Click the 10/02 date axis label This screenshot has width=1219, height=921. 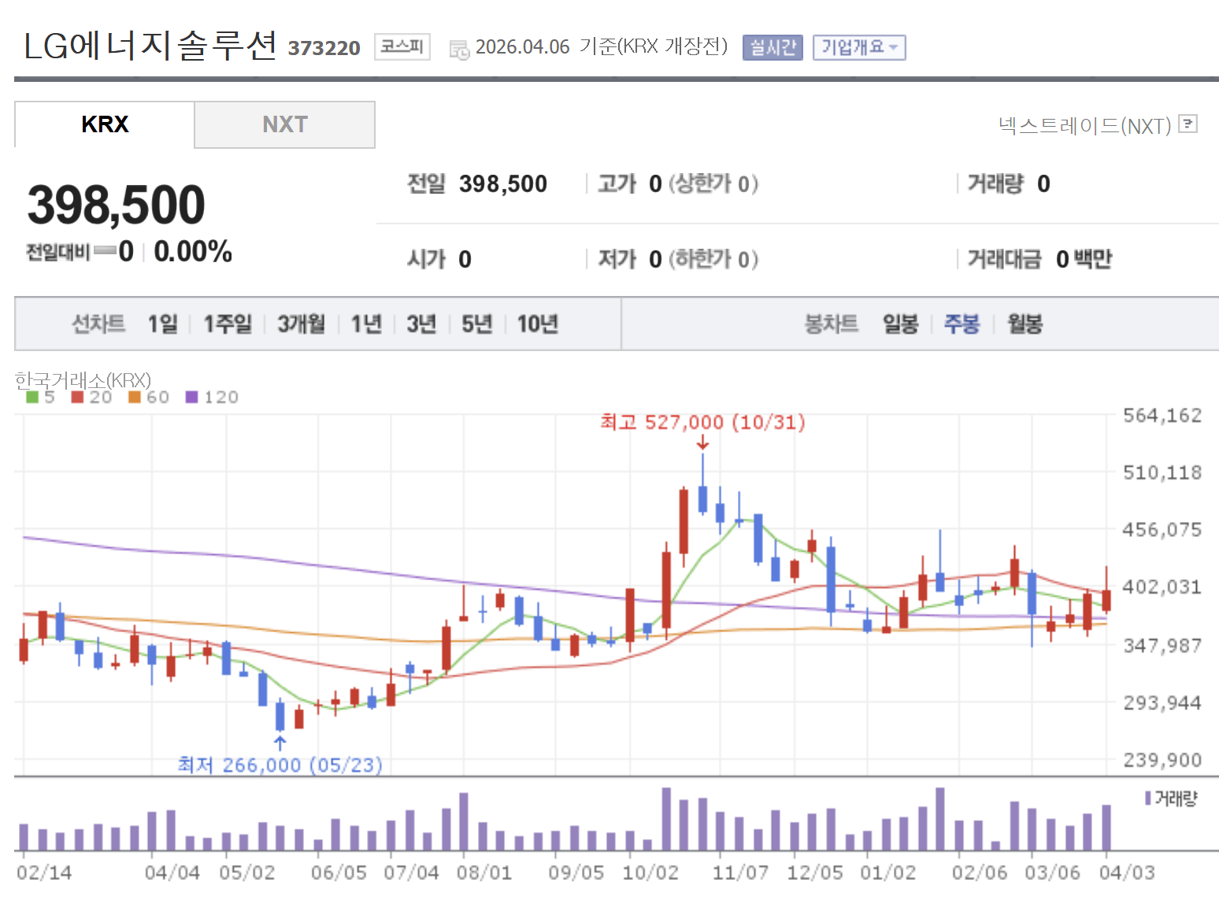[650, 872]
